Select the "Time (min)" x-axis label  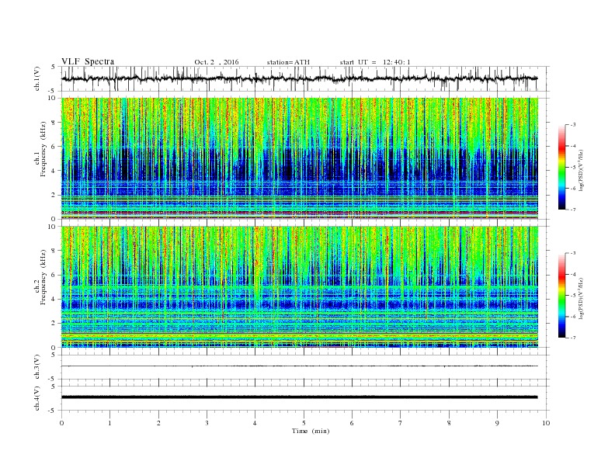click(311, 431)
